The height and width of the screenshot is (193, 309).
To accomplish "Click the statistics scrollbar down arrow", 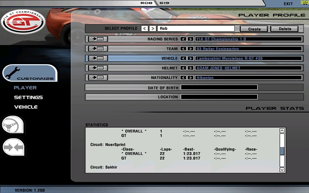I will point(282,170).
